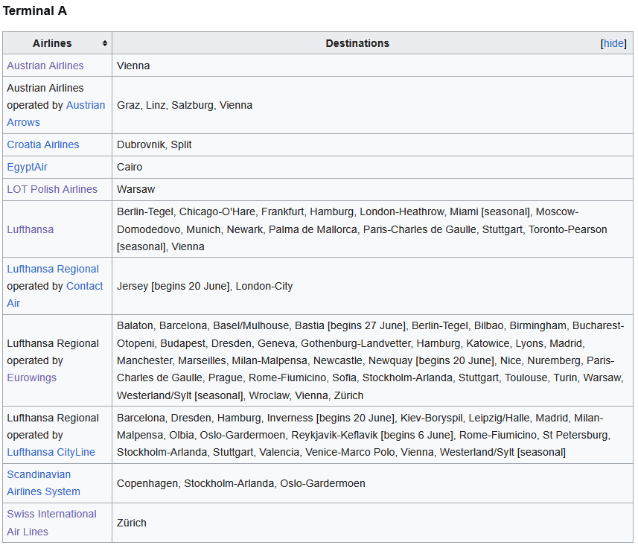Go to the Croatia Airlines page

42,144
